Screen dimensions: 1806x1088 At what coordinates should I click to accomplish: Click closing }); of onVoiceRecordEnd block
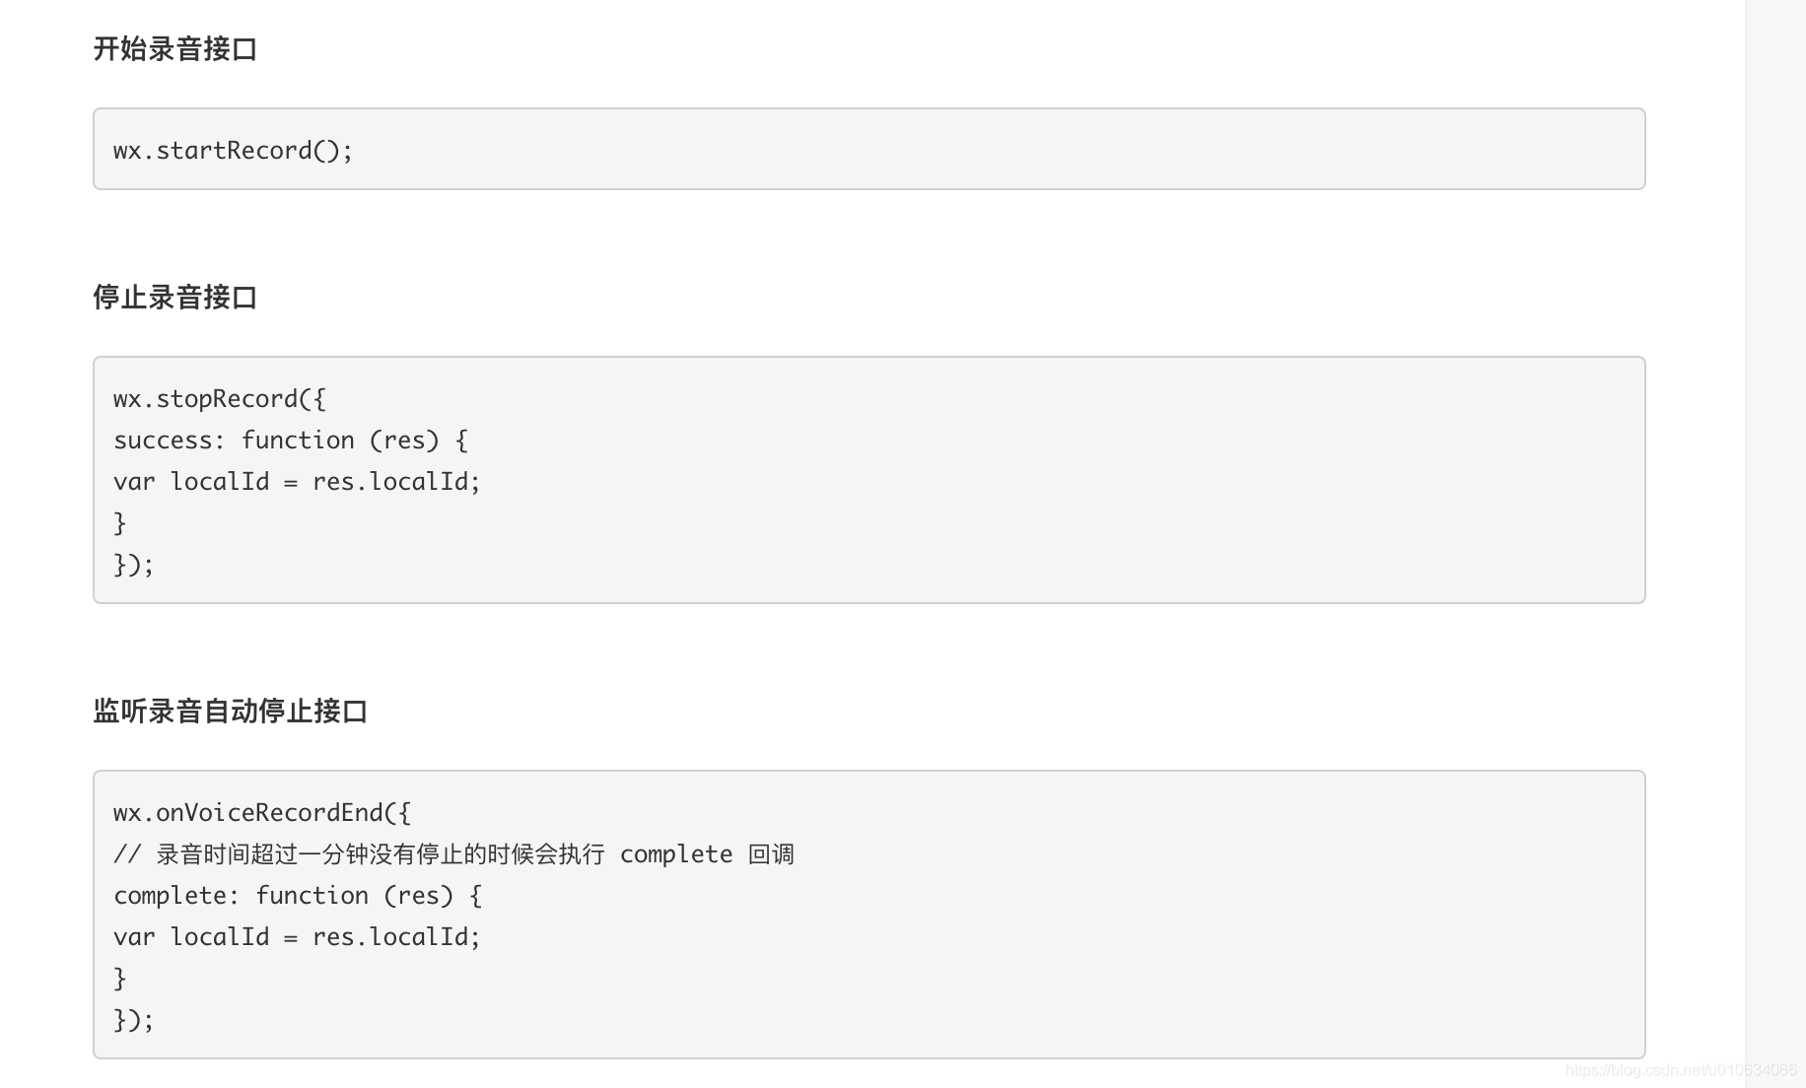point(134,1019)
